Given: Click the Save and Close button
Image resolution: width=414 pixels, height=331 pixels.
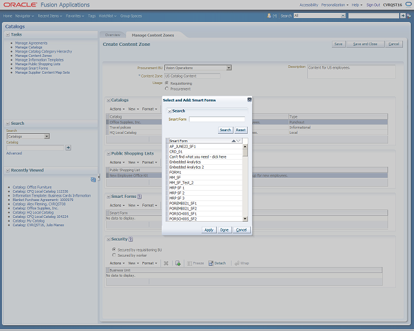Looking at the screenshot, I should click(365, 44).
